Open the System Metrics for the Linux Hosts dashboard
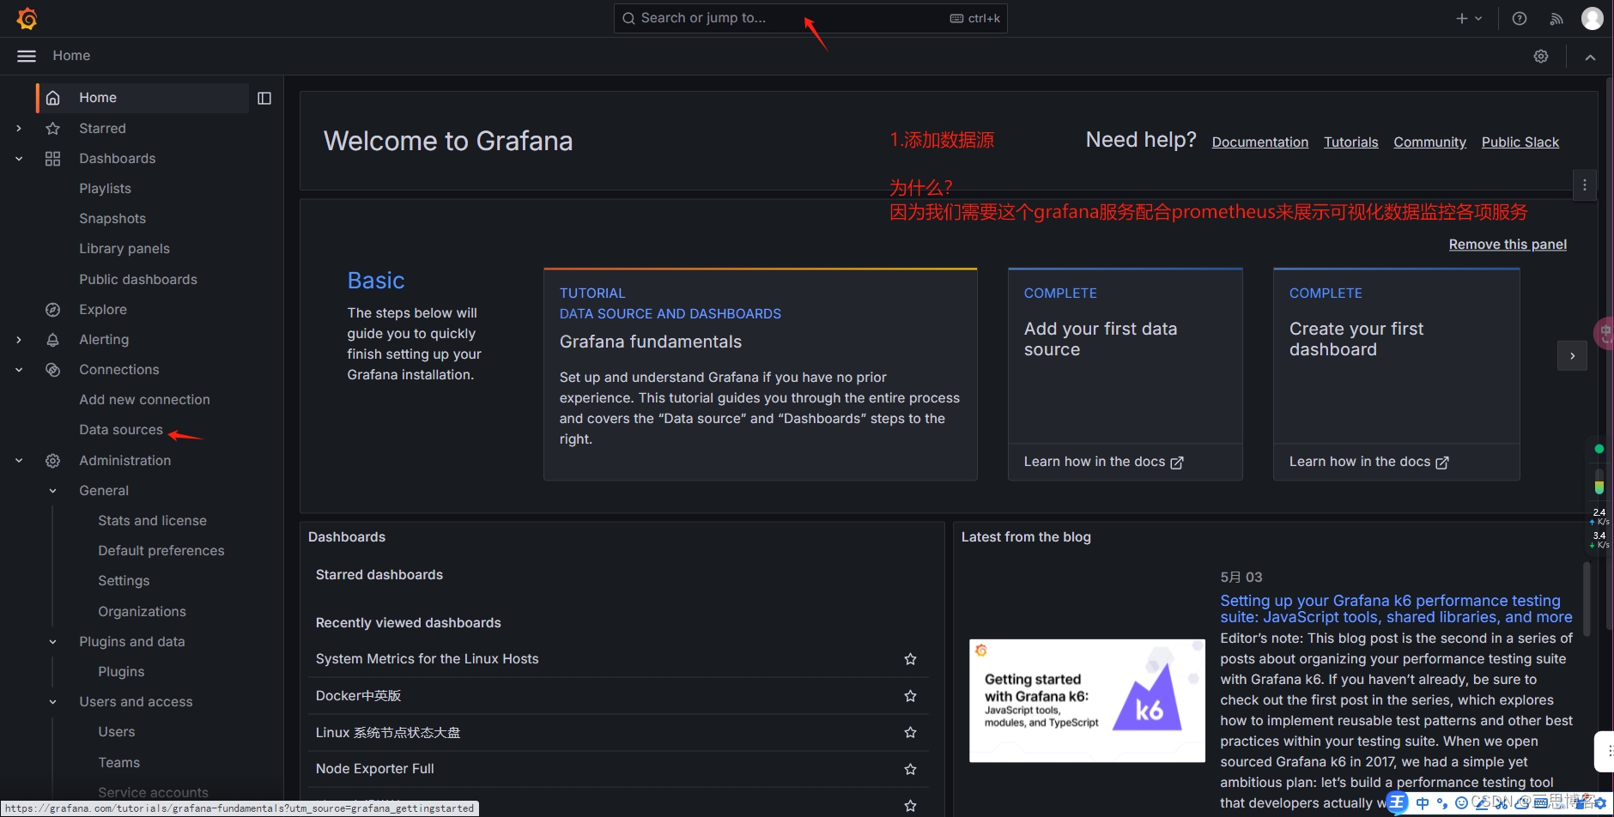This screenshot has height=817, width=1614. tap(427, 659)
